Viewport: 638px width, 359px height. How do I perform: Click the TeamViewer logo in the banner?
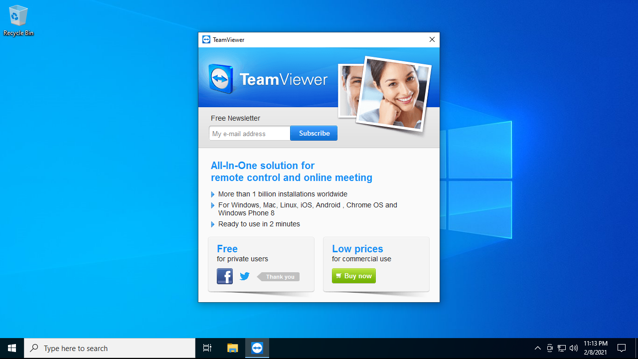[x=221, y=79]
